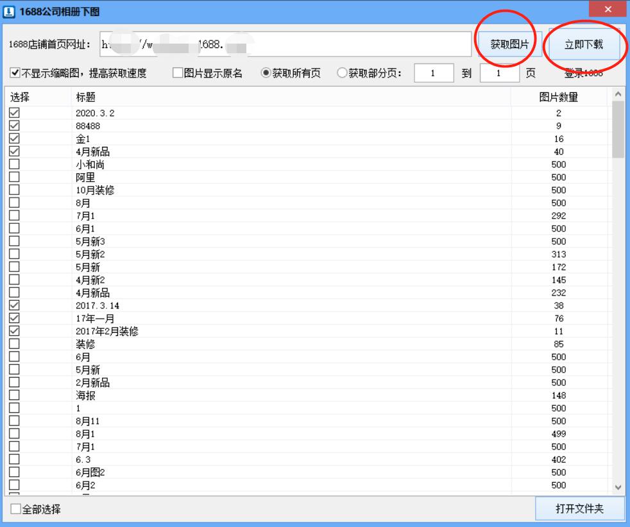This screenshot has height=527, width=630.
Task: Check the 小和尚 album checkbox
Action: 14,163
